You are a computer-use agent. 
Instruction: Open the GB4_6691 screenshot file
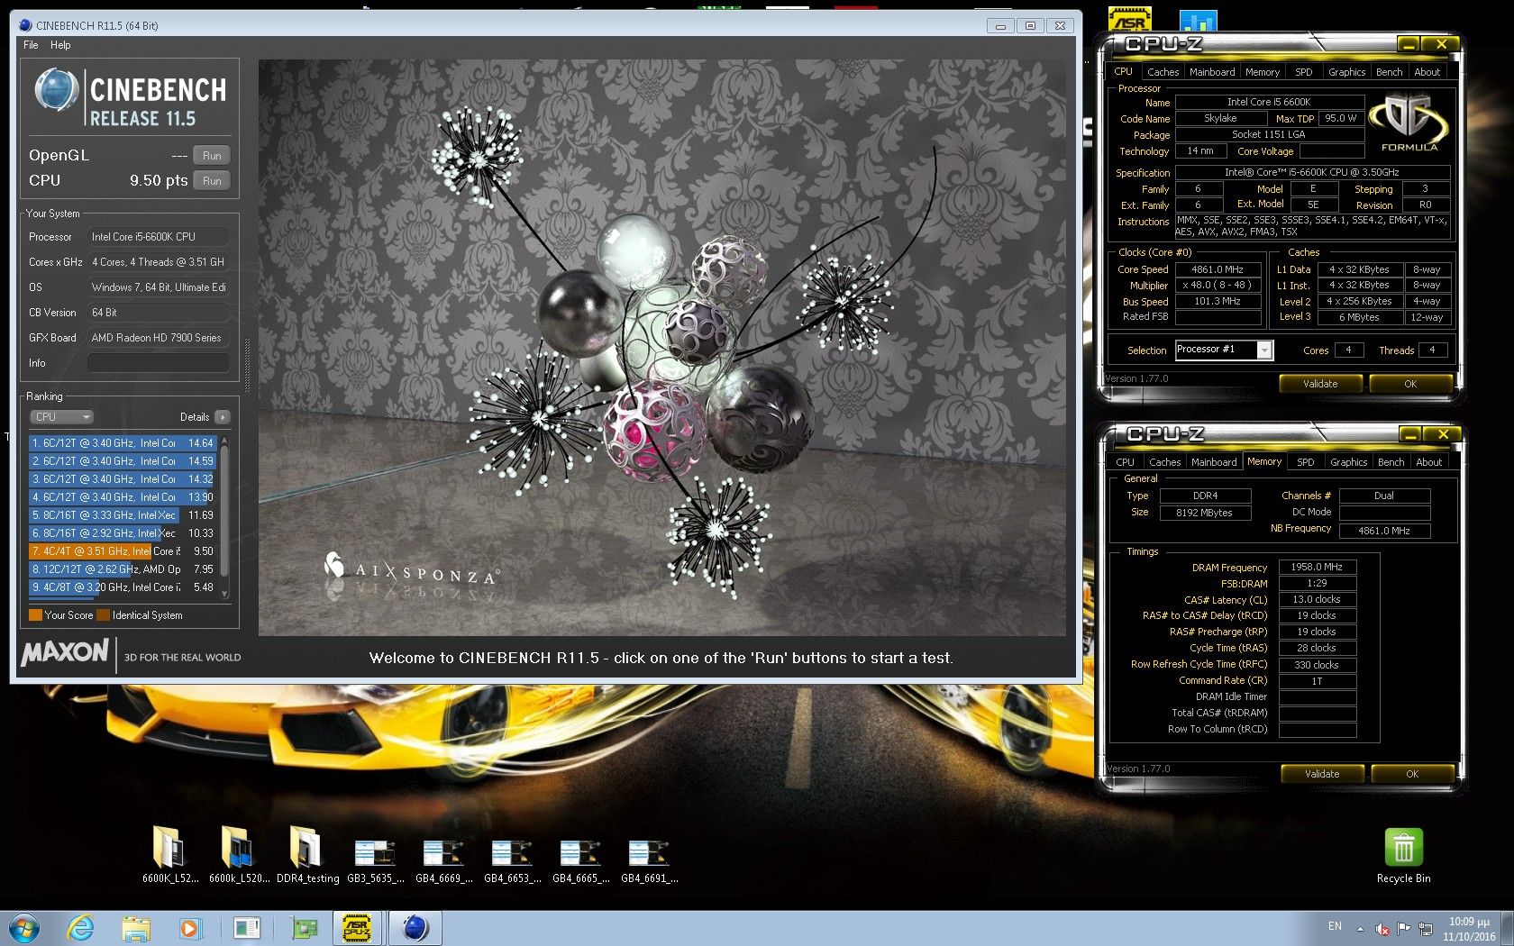(649, 860)
